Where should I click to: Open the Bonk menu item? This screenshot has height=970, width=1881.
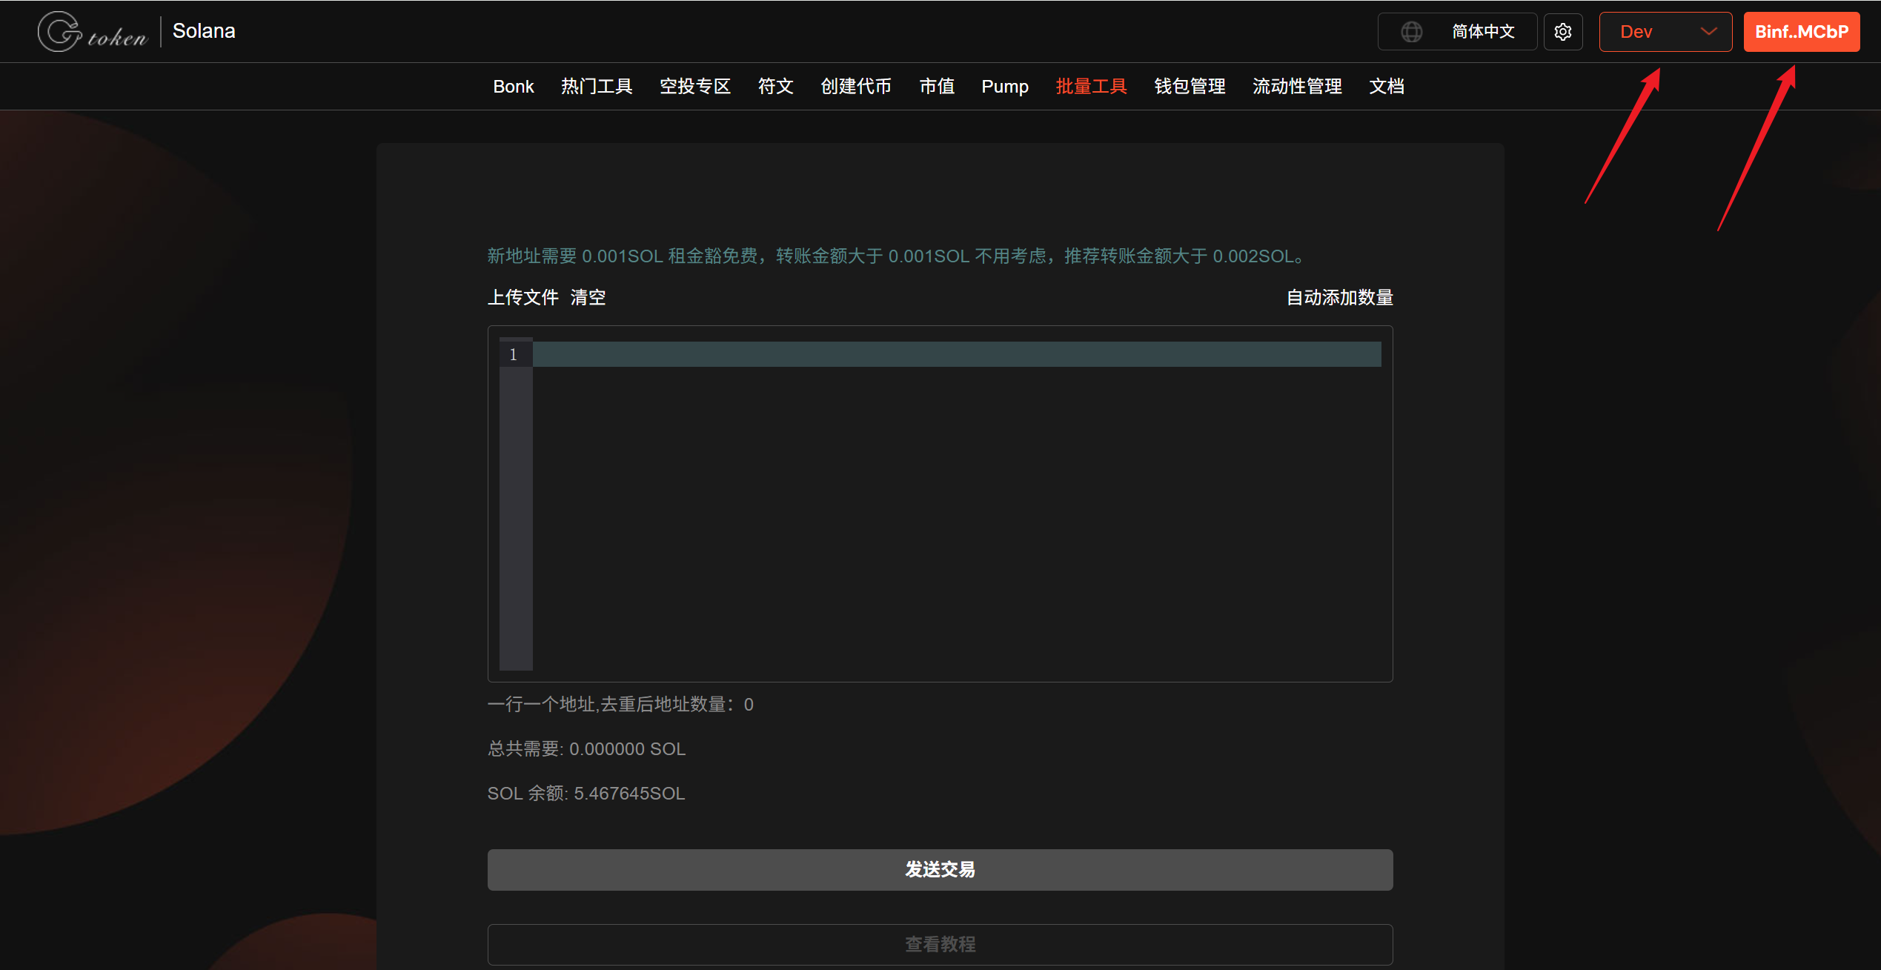(513, 87)
